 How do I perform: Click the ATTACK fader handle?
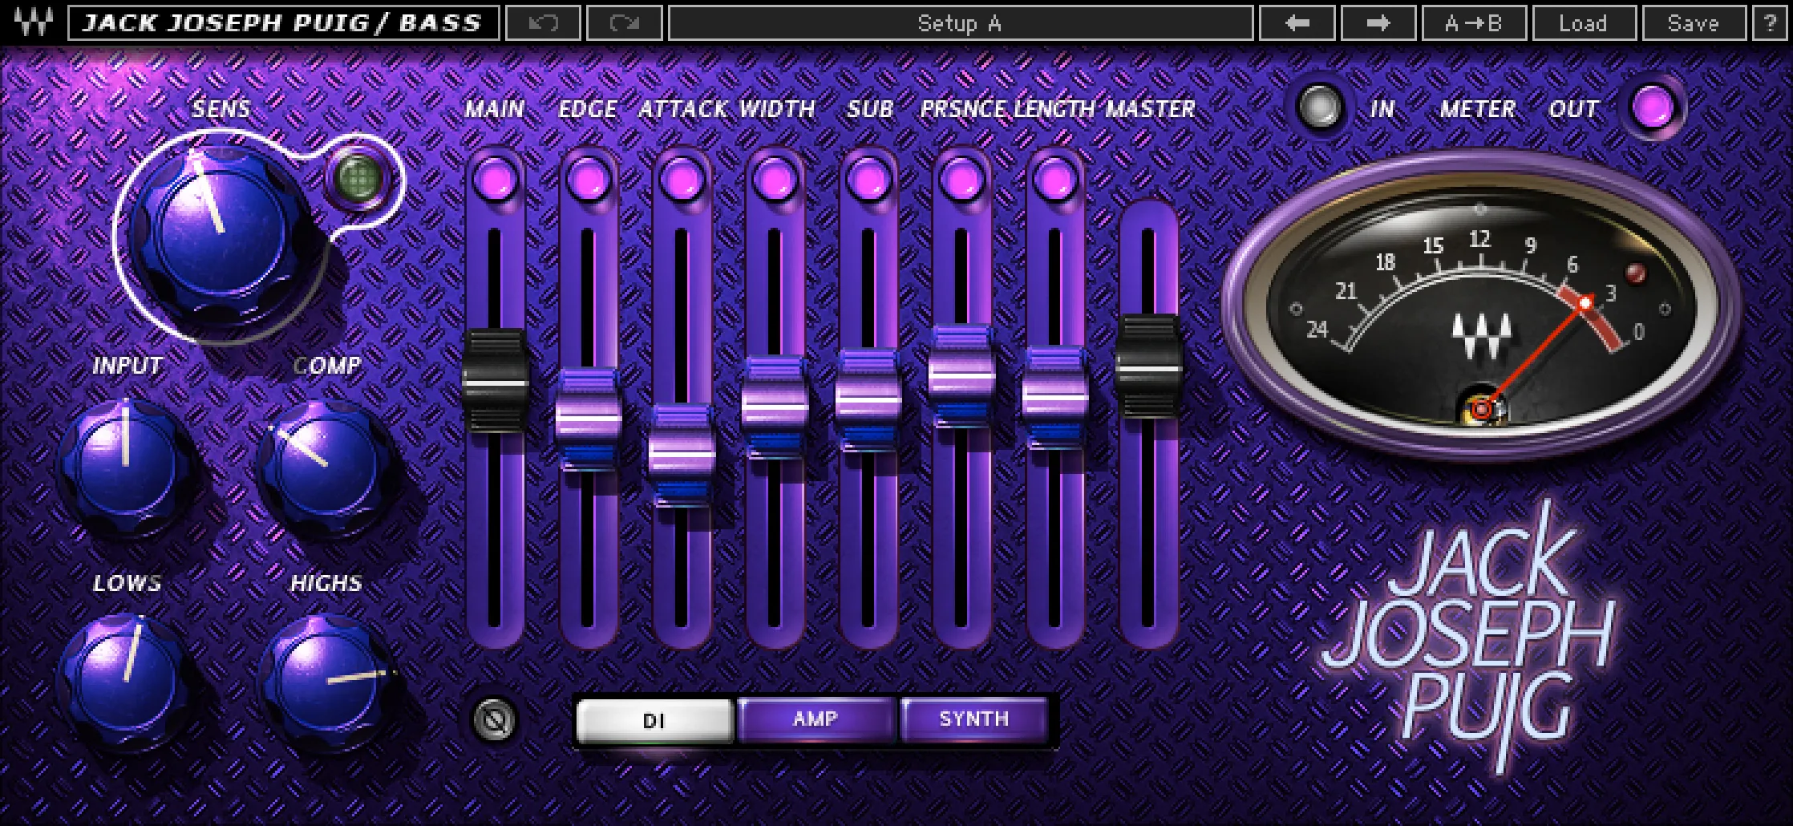coord(681,455)
